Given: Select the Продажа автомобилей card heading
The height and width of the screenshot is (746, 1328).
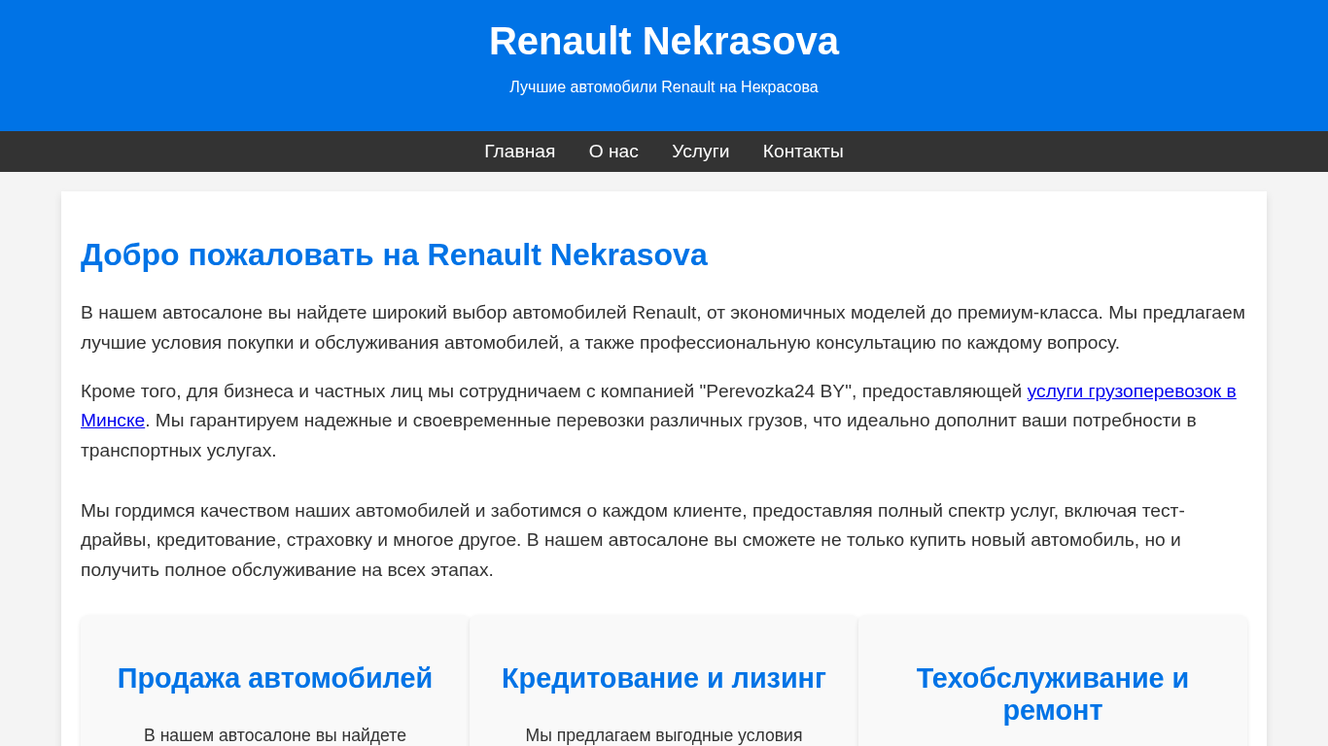Looking at the screenshot, I should (x=275, y=678).
